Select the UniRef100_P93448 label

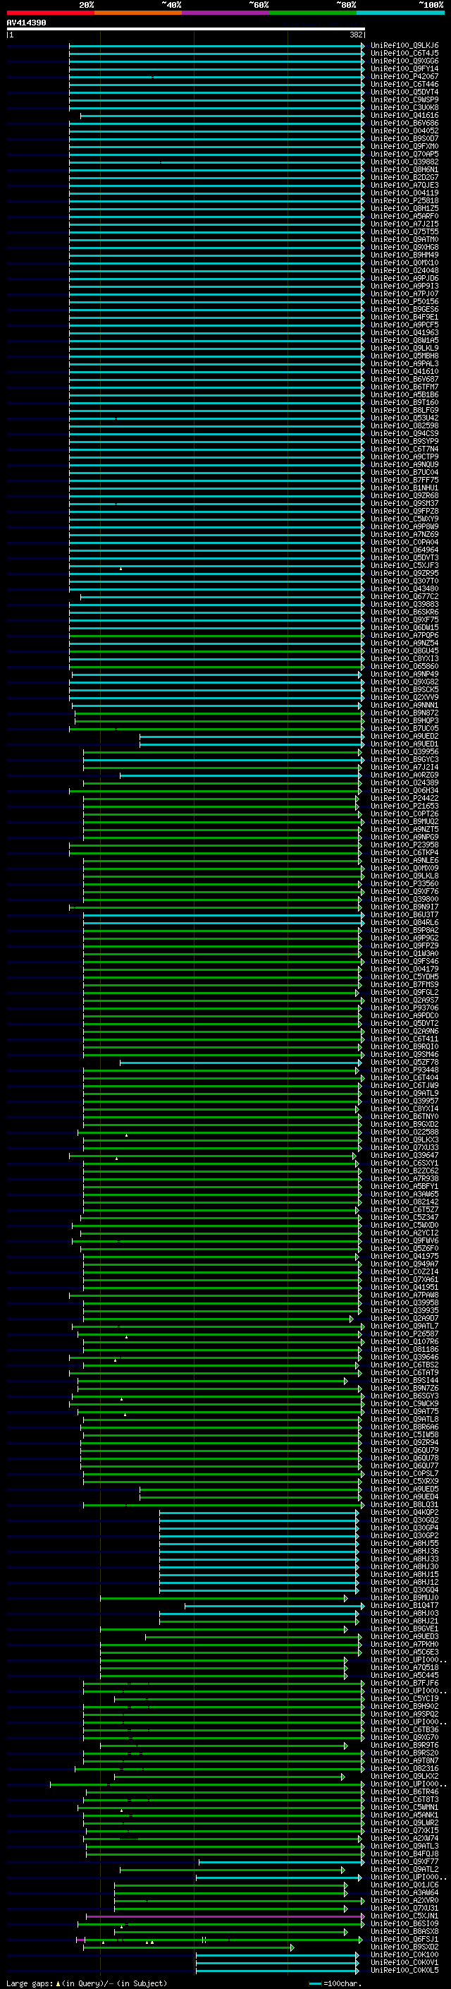tap(404, 1070)
